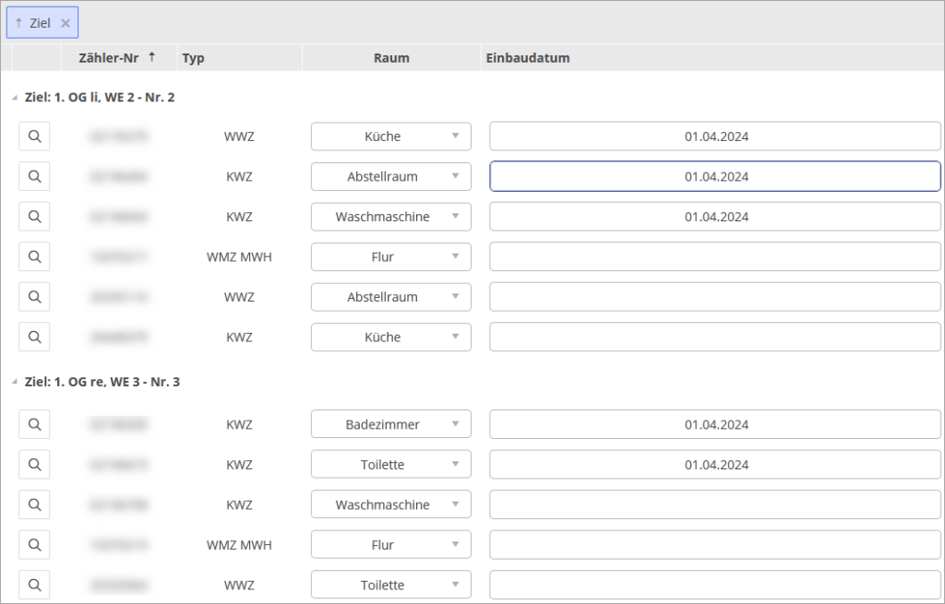Screen dimensions: 945x604
Task: Open the Raum dropdown showing Badezimmer
Action: (390, 424)
